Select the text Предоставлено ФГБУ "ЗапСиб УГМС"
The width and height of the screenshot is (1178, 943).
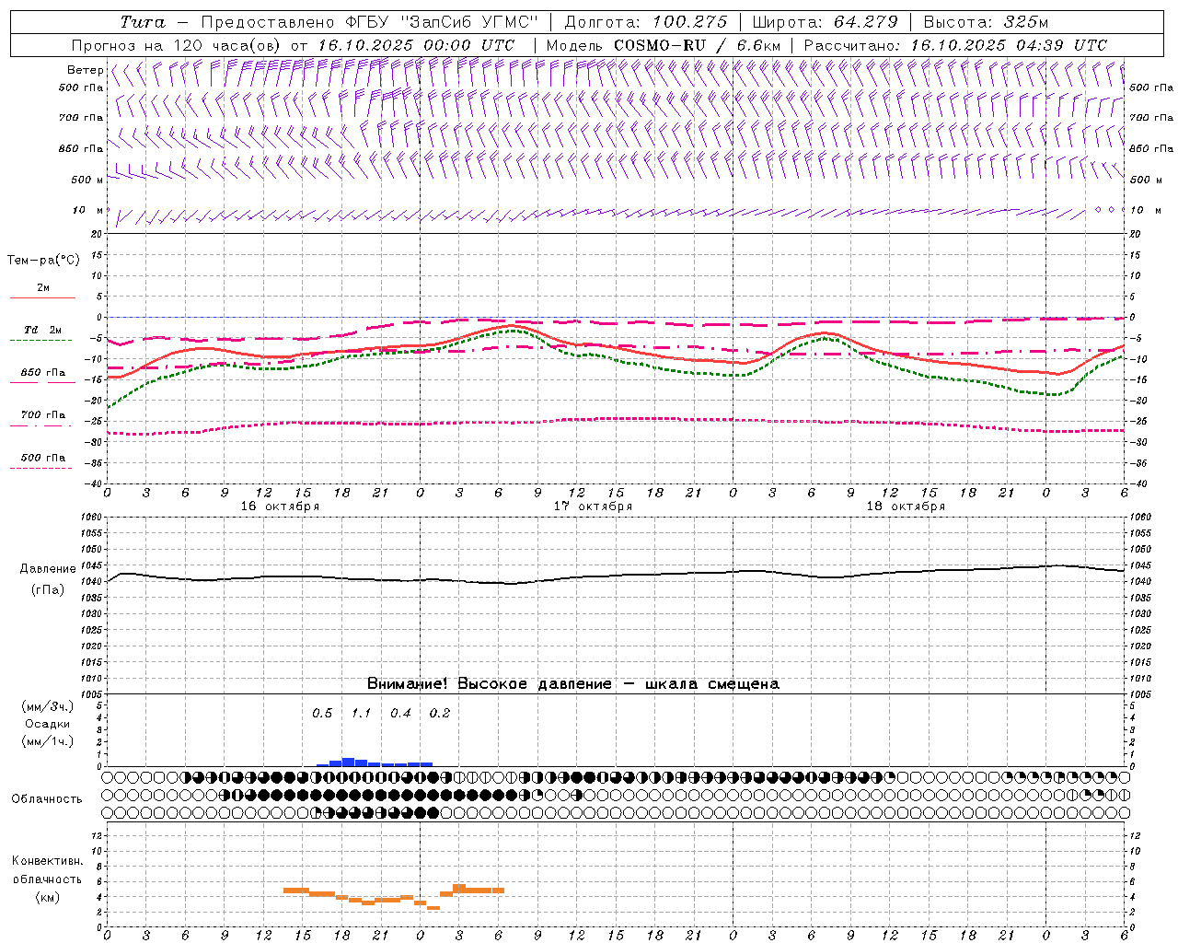[369, 22]
